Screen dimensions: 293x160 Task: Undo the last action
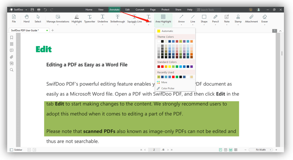[45, 10]
